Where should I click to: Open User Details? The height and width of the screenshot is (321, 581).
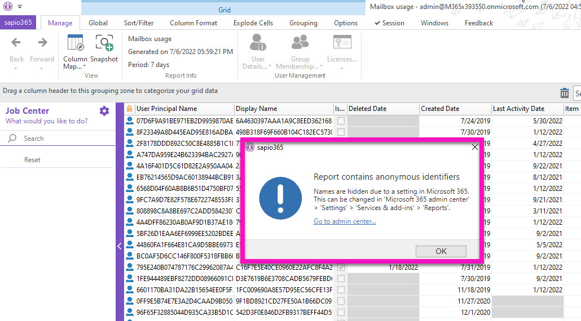(258, 52)
